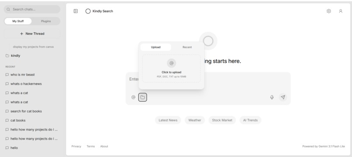
Task: Send message with paper plane icon
Action: tap(283, 97)
